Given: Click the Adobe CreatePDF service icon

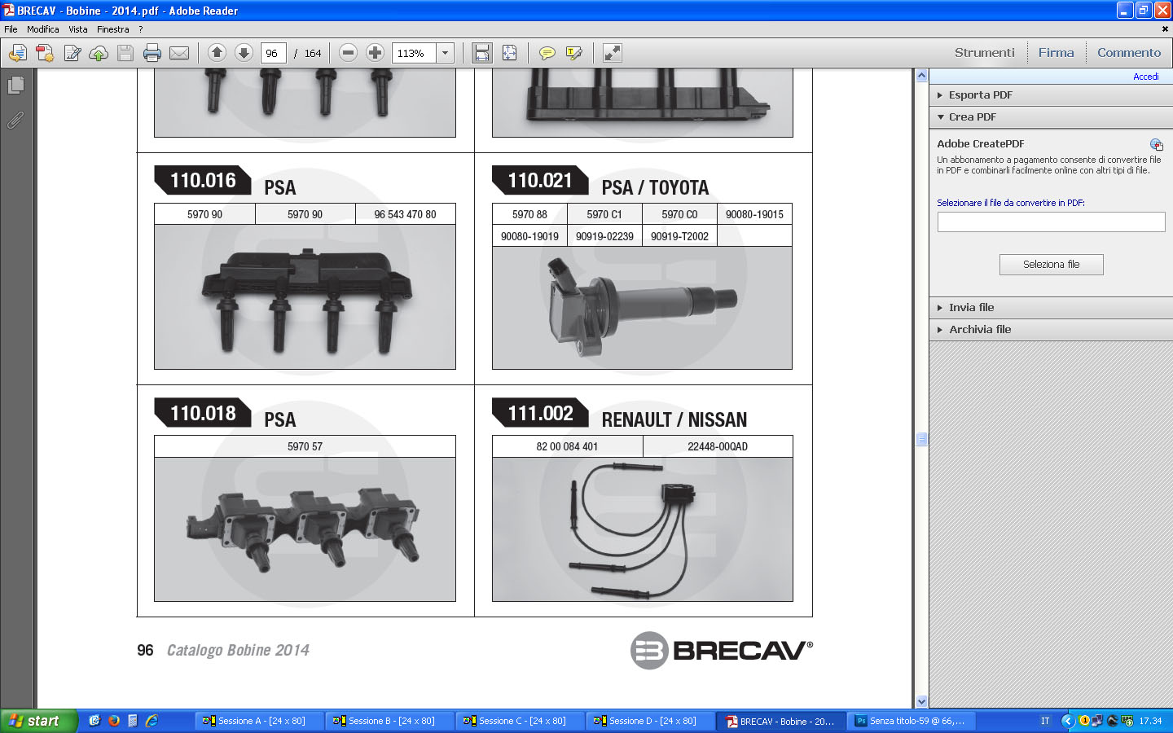Looking at the screenshot, I should coord(1156,144).
